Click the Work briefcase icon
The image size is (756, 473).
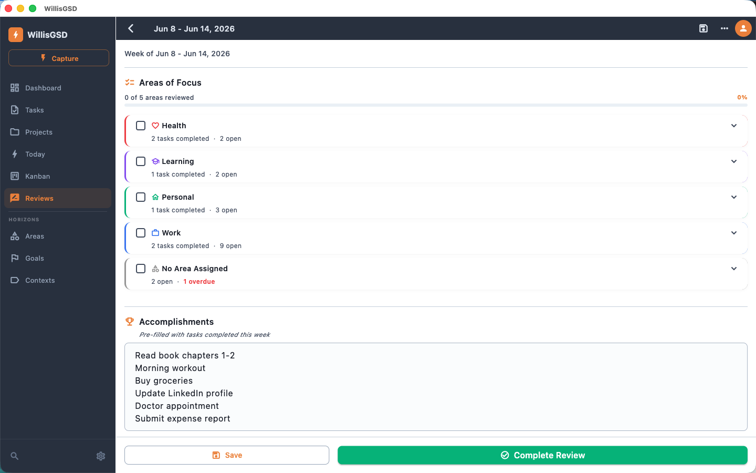pos(155,233)
